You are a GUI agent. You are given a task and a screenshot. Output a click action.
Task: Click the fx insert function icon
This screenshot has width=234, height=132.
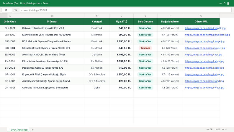point(16,10)
